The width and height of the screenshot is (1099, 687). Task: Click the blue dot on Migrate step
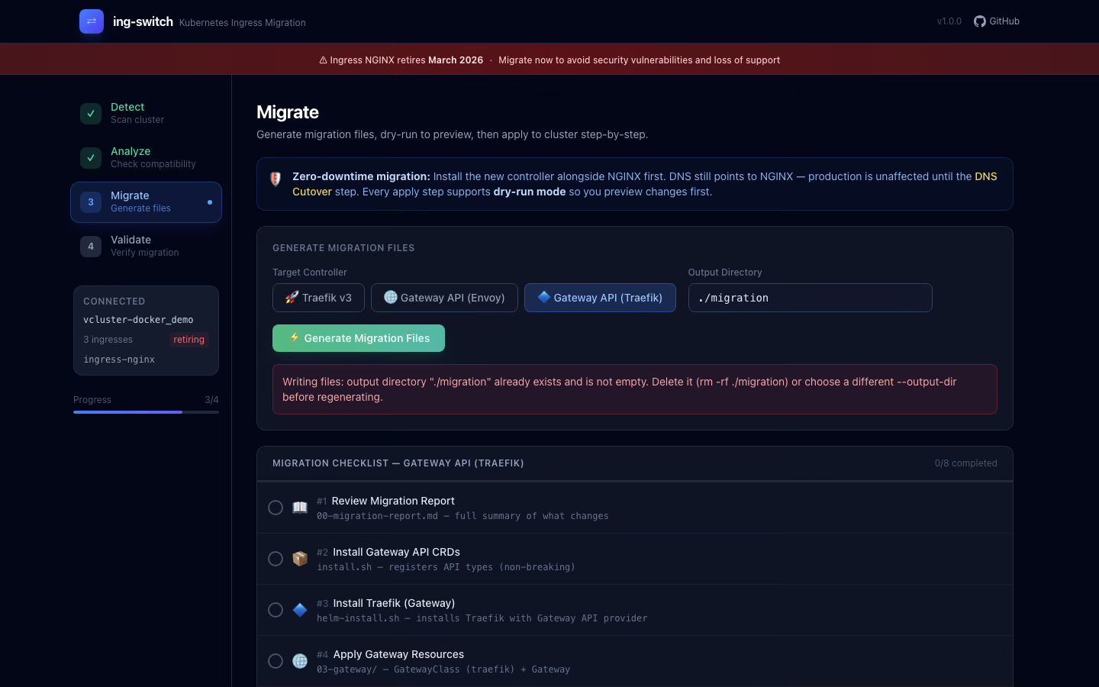pos(210,202)
